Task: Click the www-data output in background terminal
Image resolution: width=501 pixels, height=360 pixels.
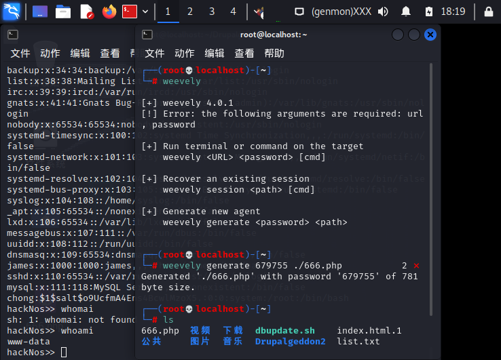Action: pos(29,342)
